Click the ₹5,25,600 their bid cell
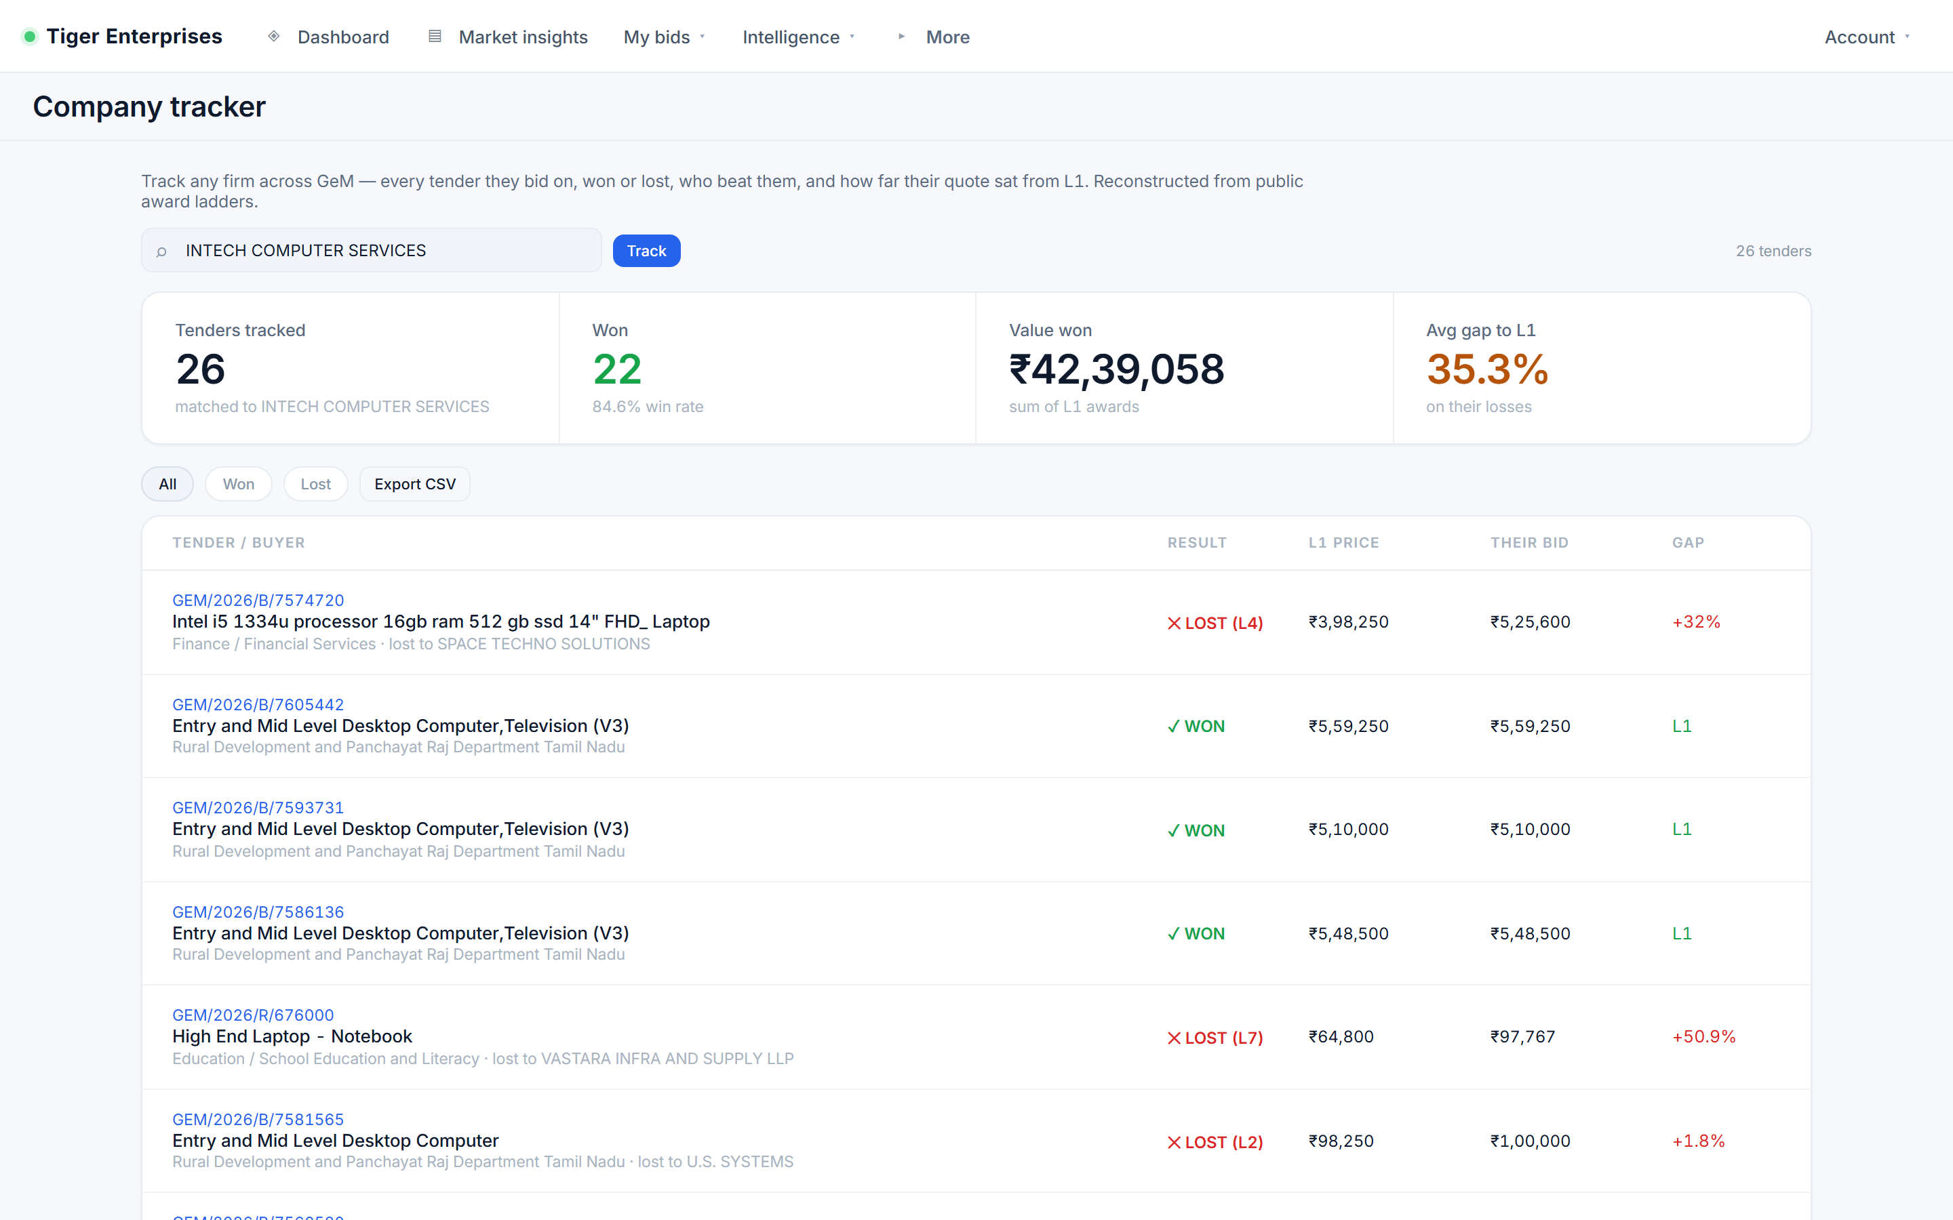1953x1220 pixels. click(1530, 622)
